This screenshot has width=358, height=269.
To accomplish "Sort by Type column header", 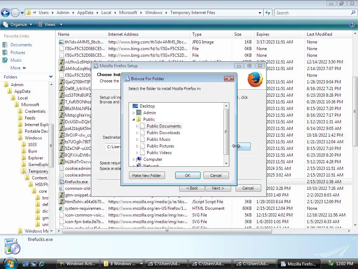I will tap(211, 34).
